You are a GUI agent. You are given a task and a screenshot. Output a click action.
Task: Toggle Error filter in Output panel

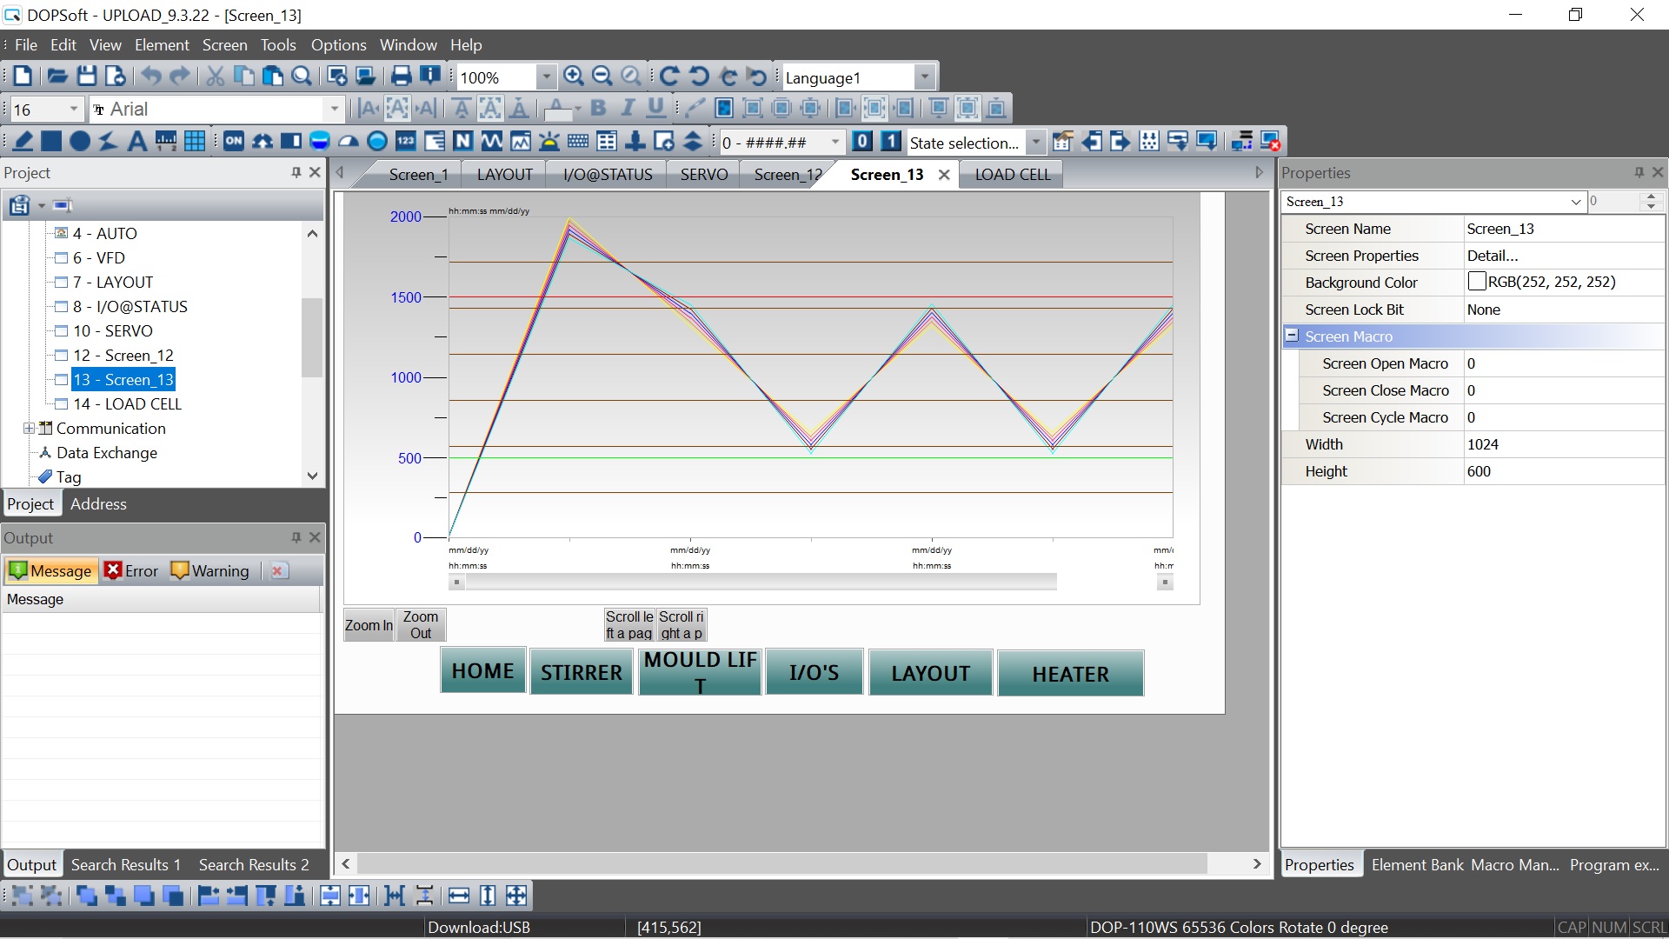point(131,571)
